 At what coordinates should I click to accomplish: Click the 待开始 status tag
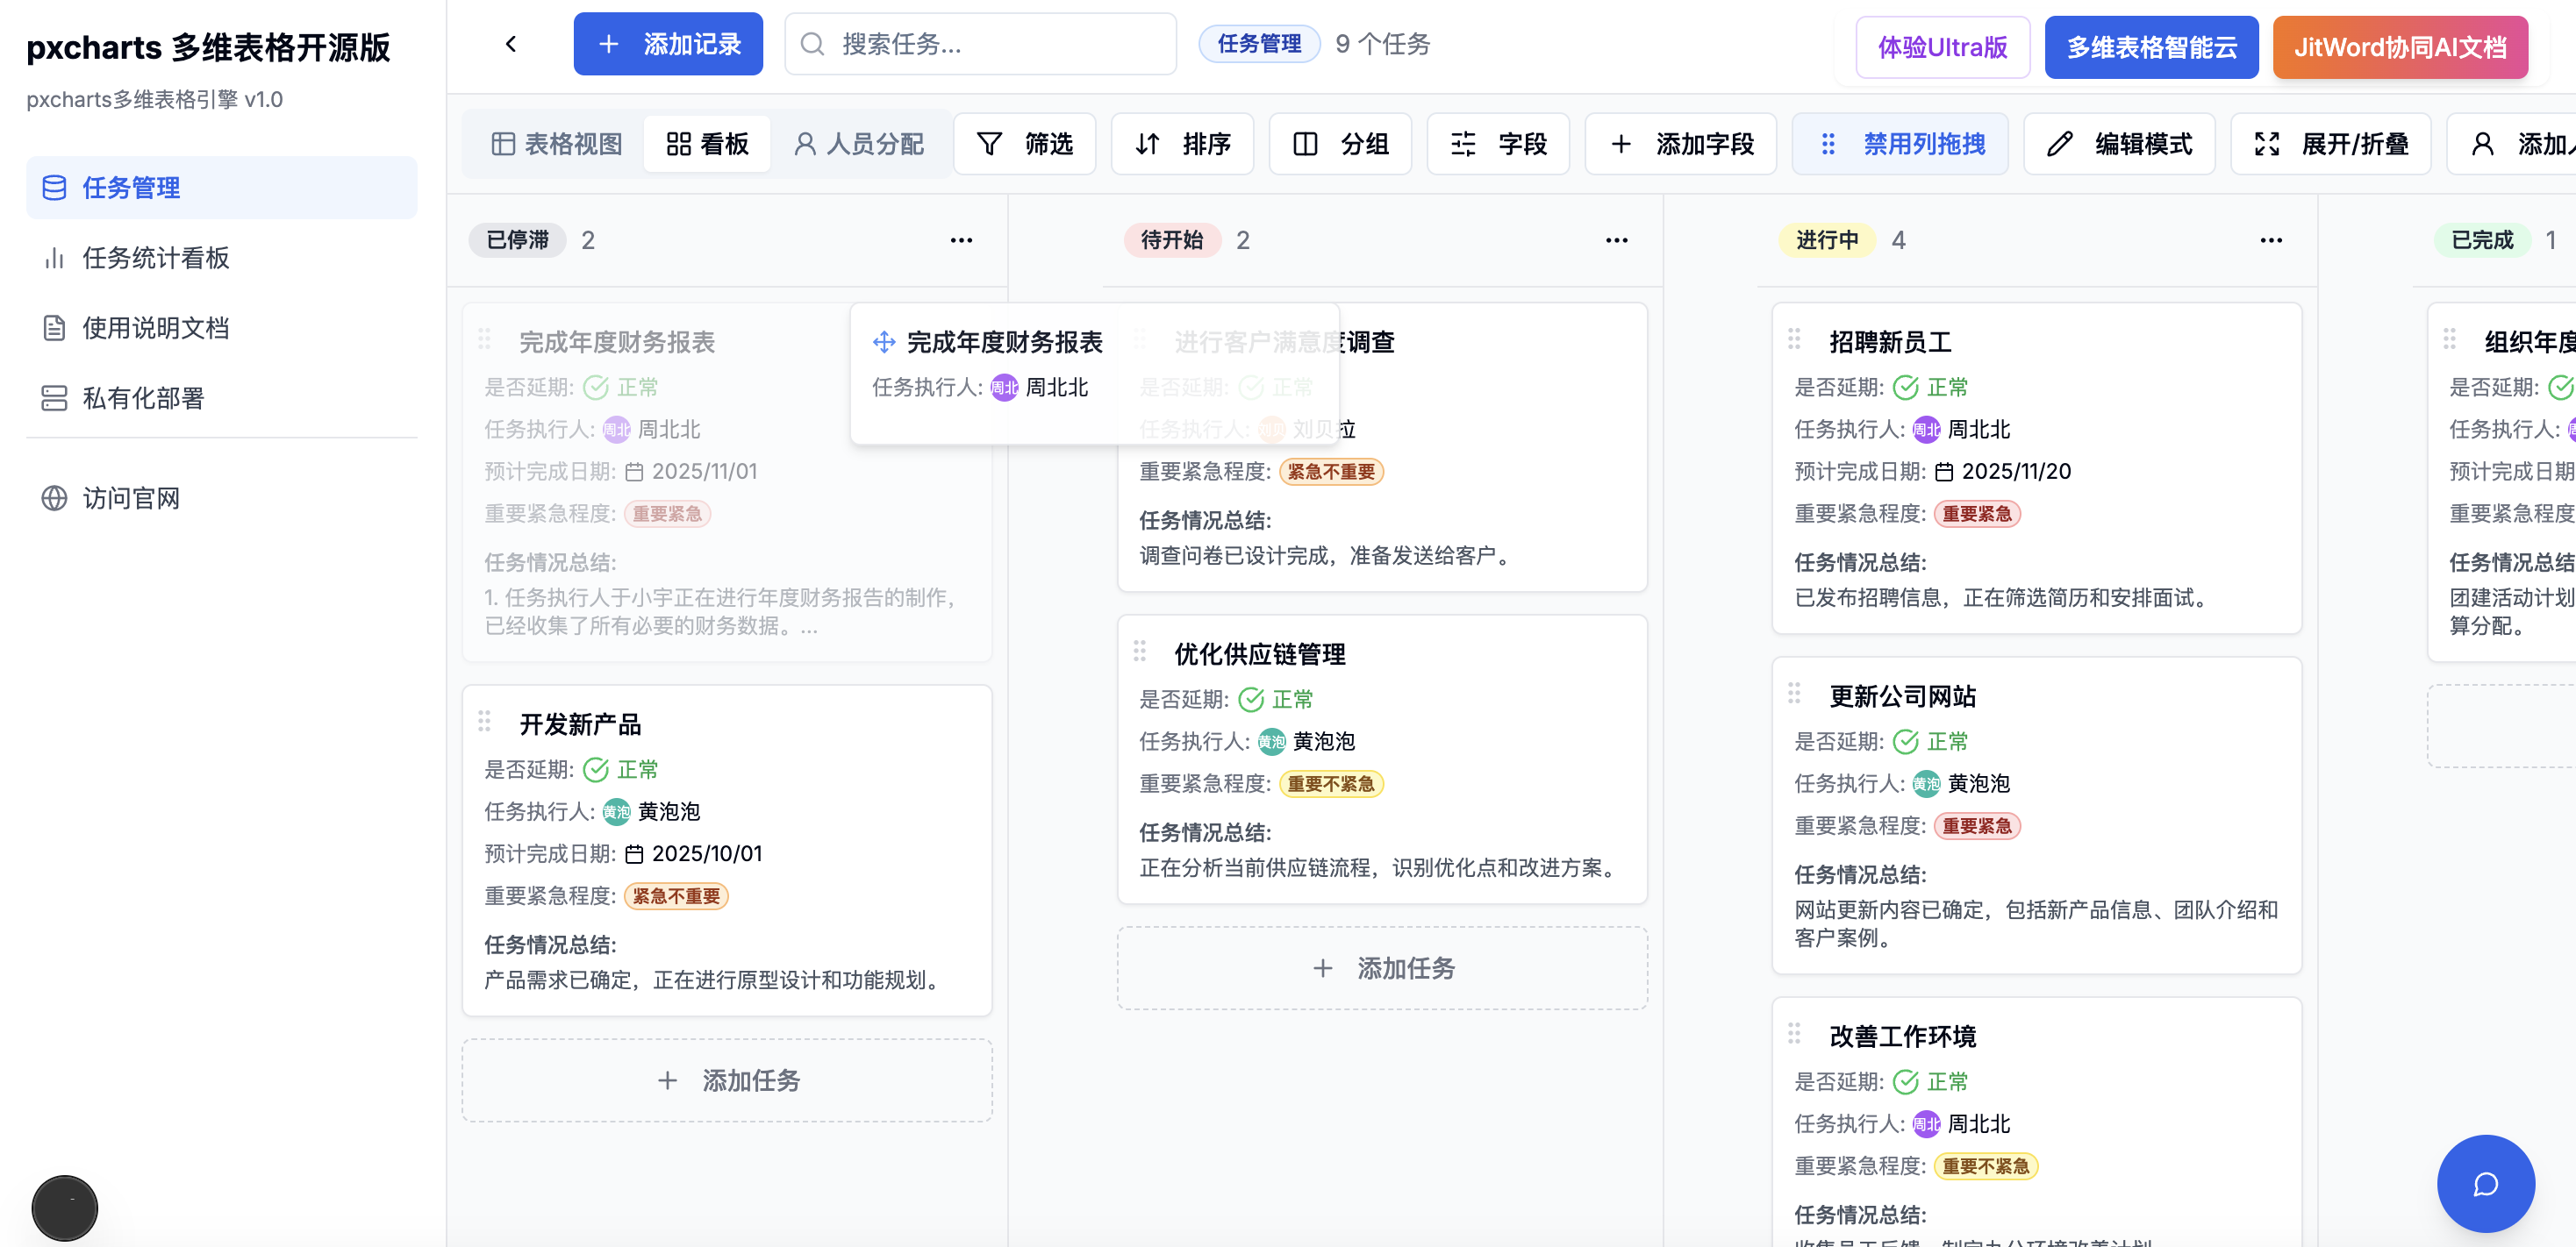[x=1172, y=239]
